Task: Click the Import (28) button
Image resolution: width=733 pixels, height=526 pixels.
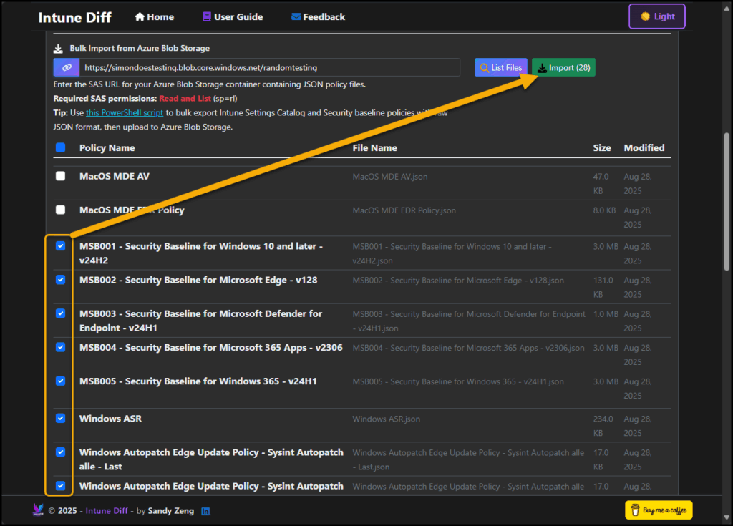Action: click(x=563, y=67)
